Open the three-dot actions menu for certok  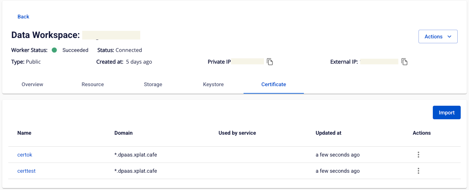418,155
